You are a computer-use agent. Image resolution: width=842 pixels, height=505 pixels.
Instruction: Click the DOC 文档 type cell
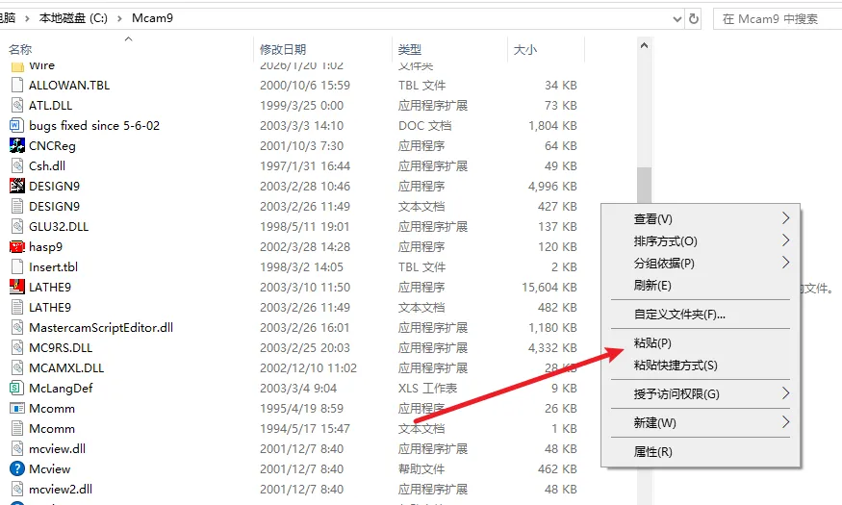click(424, 126)
